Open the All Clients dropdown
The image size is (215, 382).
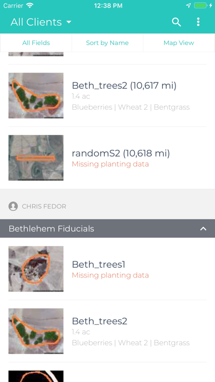point(41,22)
